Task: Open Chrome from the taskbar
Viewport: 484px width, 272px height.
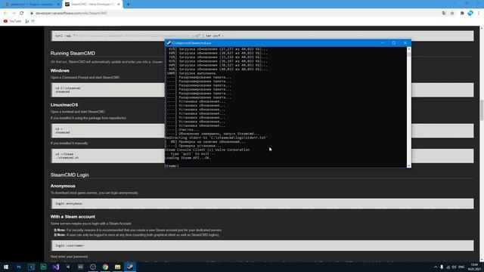Action: [105, 267]
